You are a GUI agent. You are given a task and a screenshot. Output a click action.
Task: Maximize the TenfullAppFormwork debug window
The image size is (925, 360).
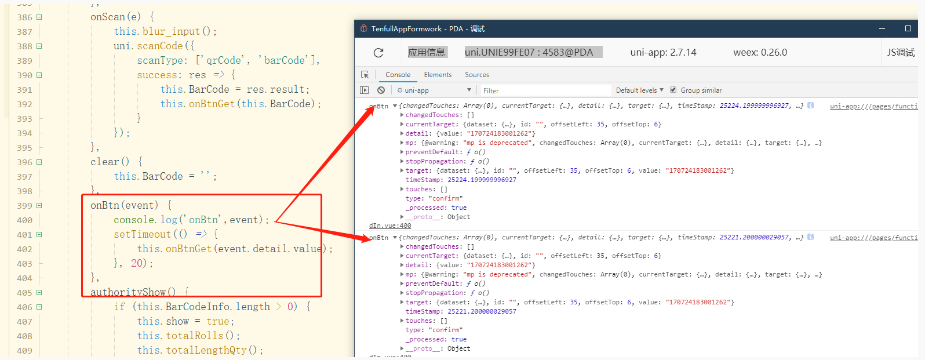click(908, 28)
